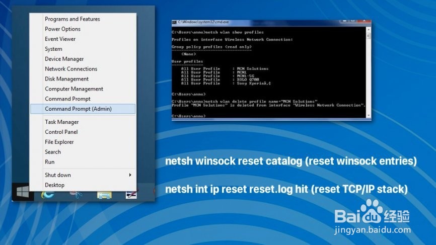Select Desktop menu entry
The width and height of the screenshot is (436, 245).
coord(83,185)
